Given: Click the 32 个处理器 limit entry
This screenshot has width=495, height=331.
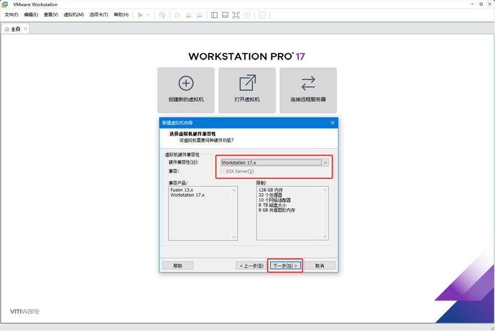Looking at the screenshot, I should (x=270, y=195).
